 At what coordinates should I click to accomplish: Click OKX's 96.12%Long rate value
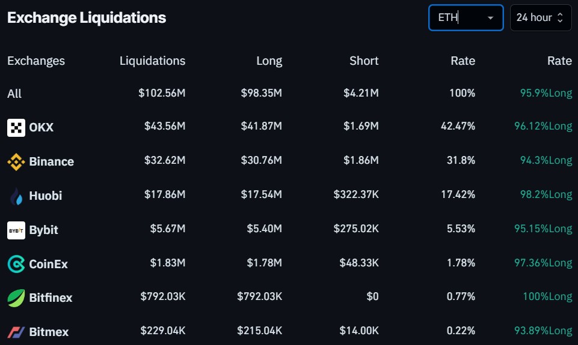point(546,127)
